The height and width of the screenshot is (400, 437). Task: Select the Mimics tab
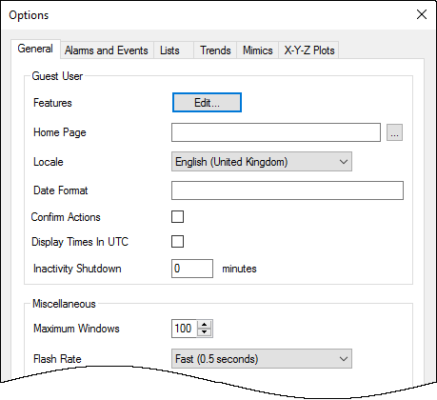coord(258,50)
